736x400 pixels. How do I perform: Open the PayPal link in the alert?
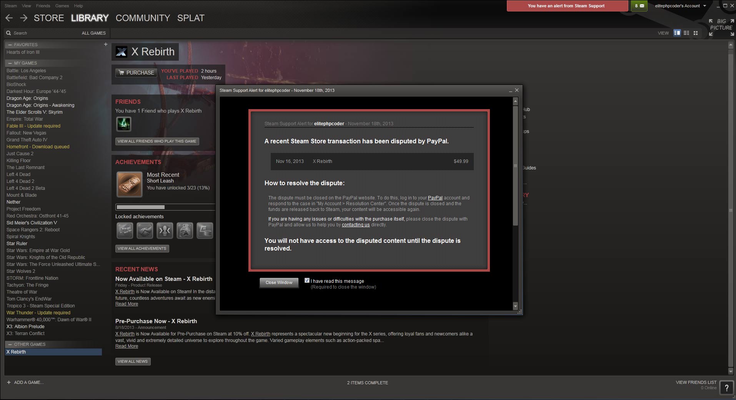[435, 198]
